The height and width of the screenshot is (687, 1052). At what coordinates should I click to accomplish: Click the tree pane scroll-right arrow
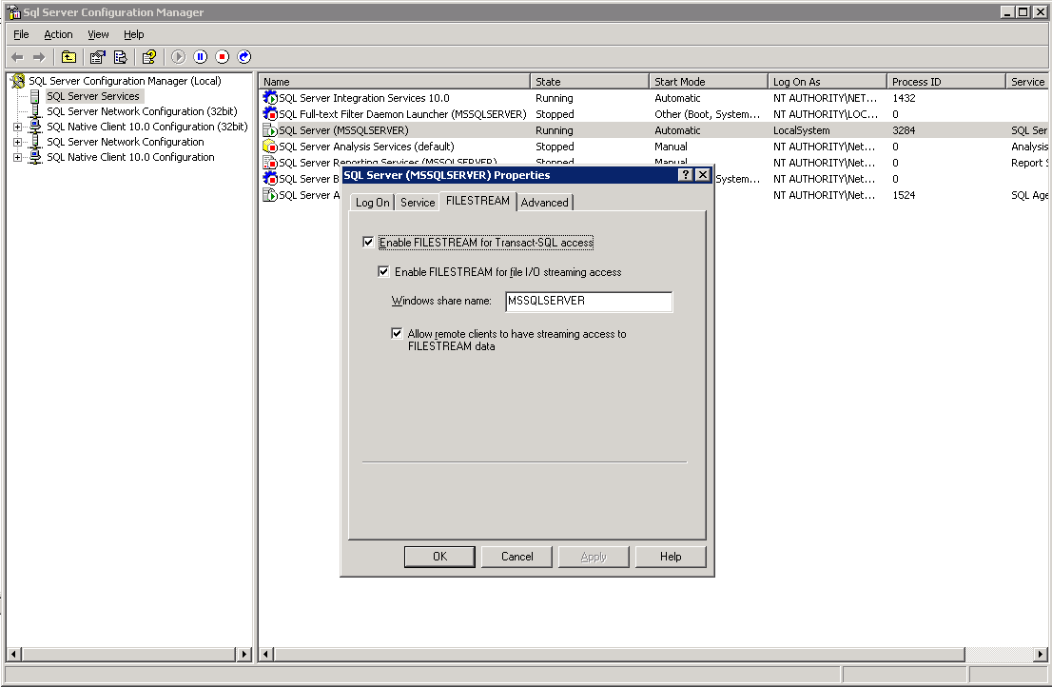point(244,654)
